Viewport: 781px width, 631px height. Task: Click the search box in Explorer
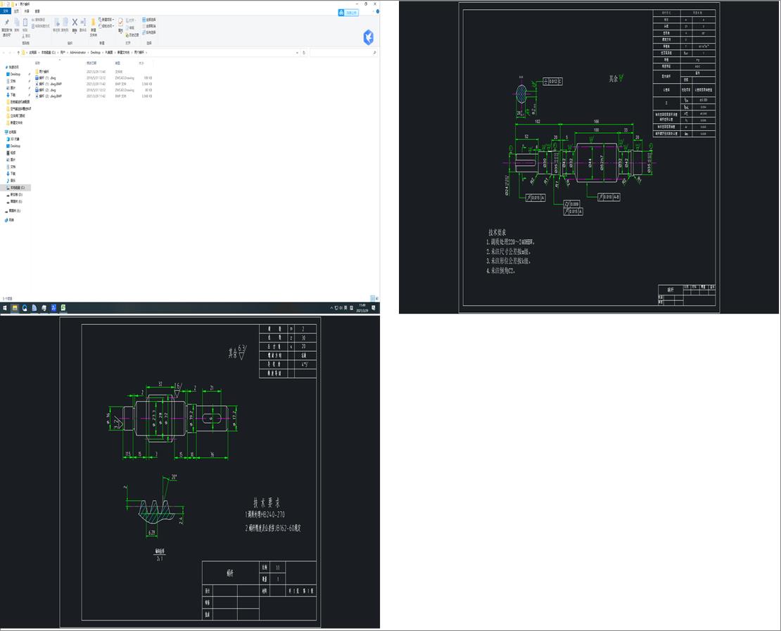point(343,52)
